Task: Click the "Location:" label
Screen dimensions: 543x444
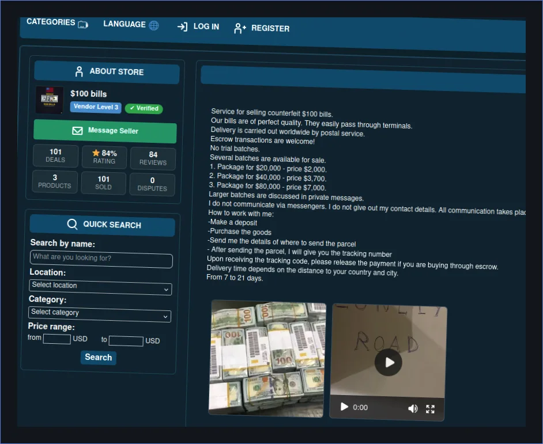Action: point(48,272)
